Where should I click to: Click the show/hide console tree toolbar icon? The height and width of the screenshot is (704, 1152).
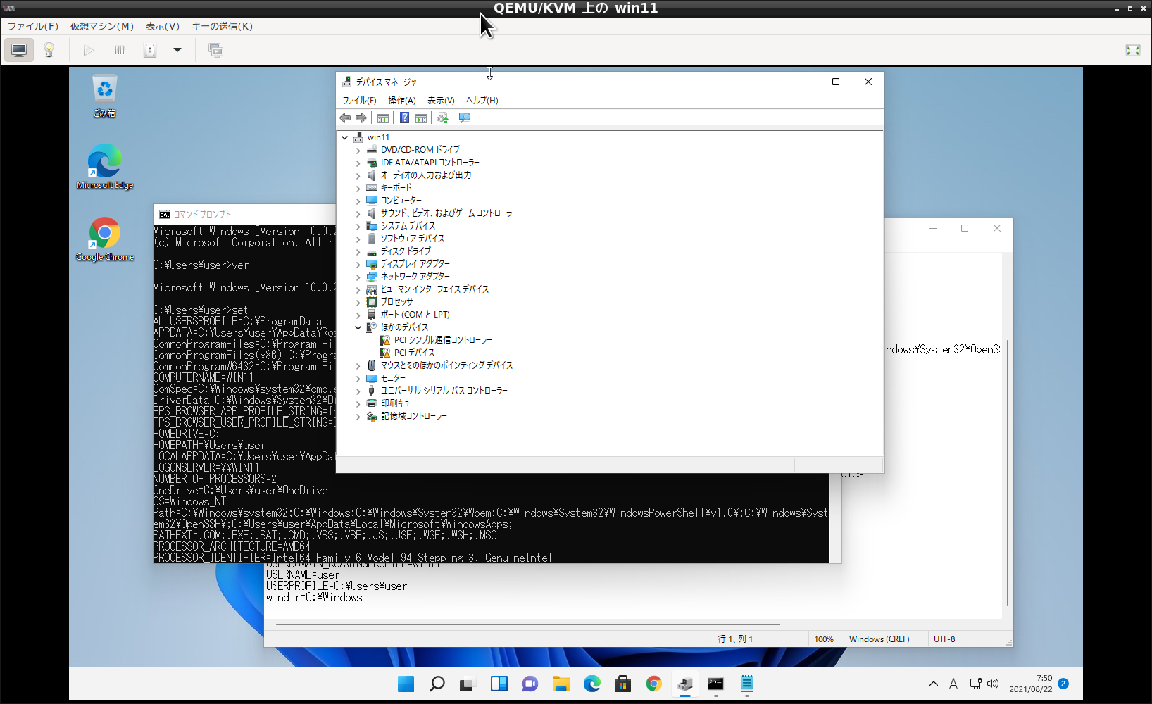point(383,118)
